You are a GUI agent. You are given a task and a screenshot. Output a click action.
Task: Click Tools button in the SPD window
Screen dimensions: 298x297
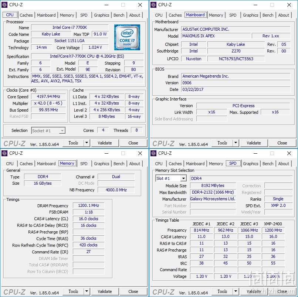(222, 291)
